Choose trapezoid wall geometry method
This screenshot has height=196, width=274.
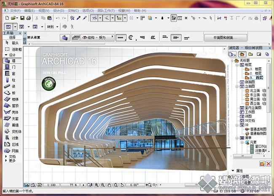142,37
